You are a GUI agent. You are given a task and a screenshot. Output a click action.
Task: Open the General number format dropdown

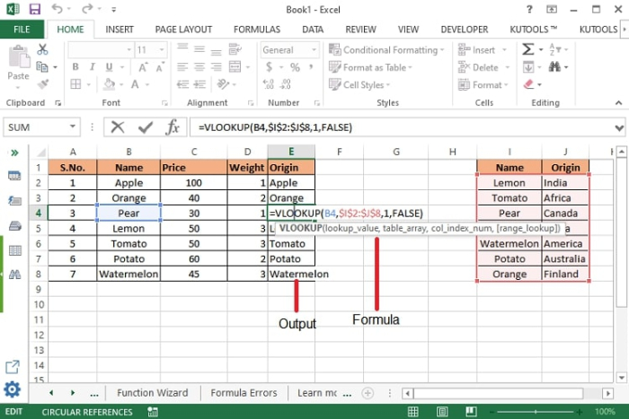[314, 49]
